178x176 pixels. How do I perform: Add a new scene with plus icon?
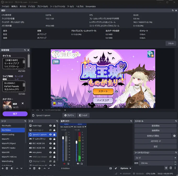[3, 168]
